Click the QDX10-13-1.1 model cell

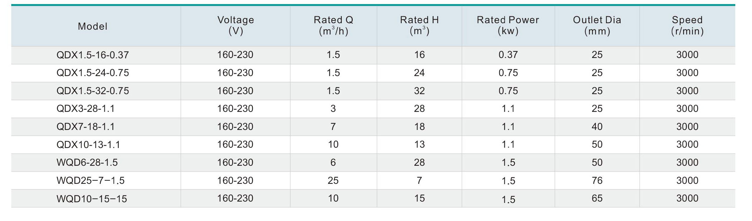pos(88,145)
